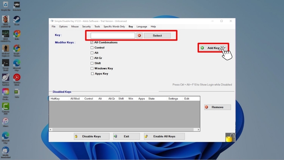Open Recycle Bin on the desktop
The image size is (284, 160).
click(x=6, y=6)
